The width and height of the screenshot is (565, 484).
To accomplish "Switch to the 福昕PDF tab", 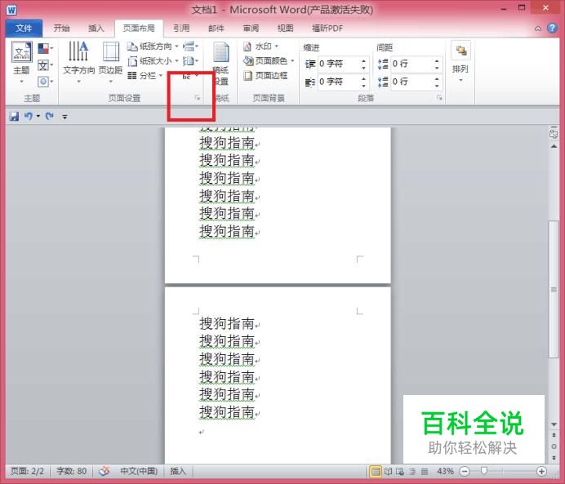I will [327, 28].
